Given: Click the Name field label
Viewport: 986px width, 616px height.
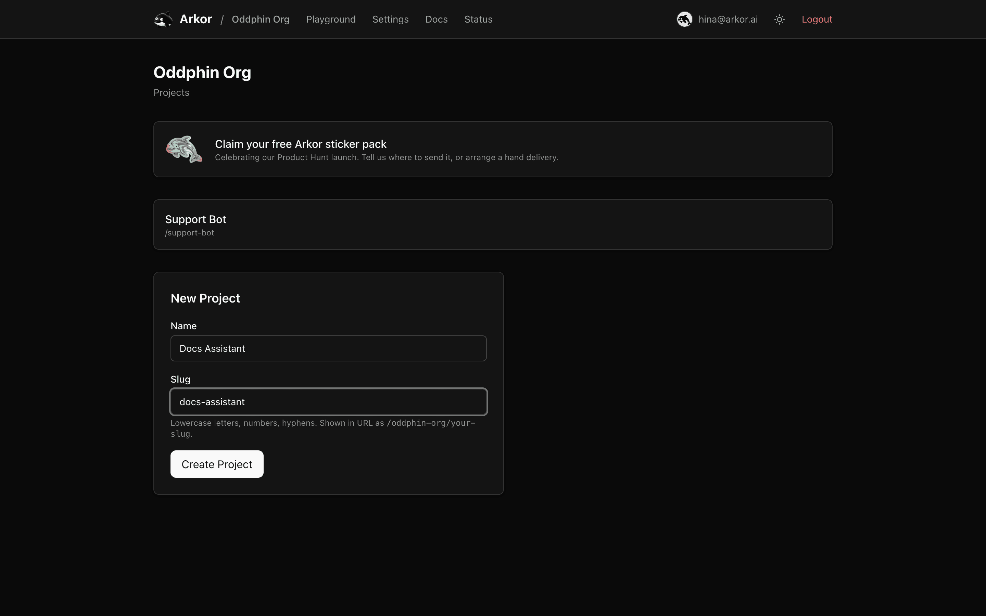Looking at the screenshot, I should click(x=184, y=326).
